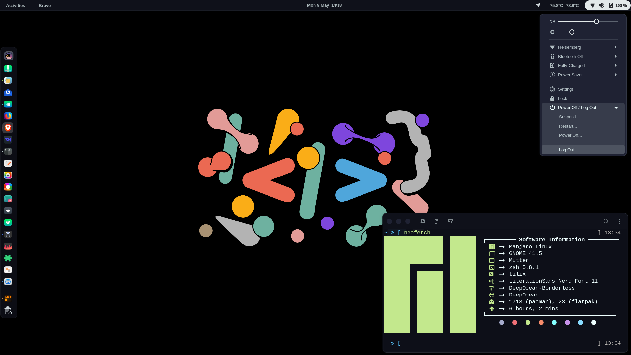This screenshot has height=355, width=631.
Task: Launch Inkscape from the dock
Action: (8, 211)
